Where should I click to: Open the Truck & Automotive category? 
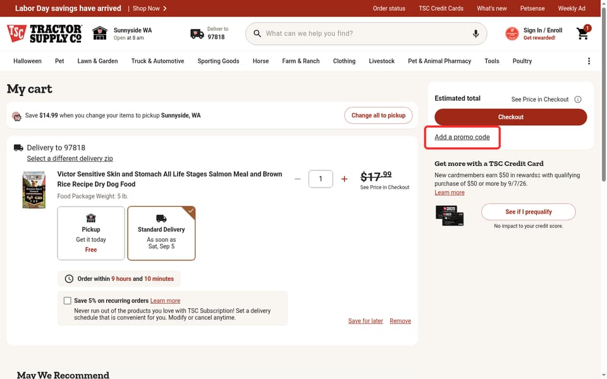(x=157, y=61)
